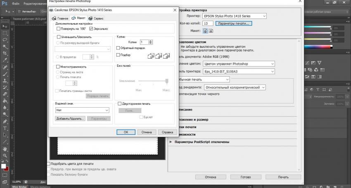Expand the Параметры PostScript отключены section
351x188 pixels.
(171, 142)
